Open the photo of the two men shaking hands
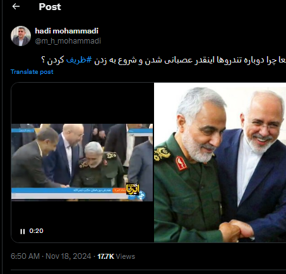 click(x=220, y=162)
